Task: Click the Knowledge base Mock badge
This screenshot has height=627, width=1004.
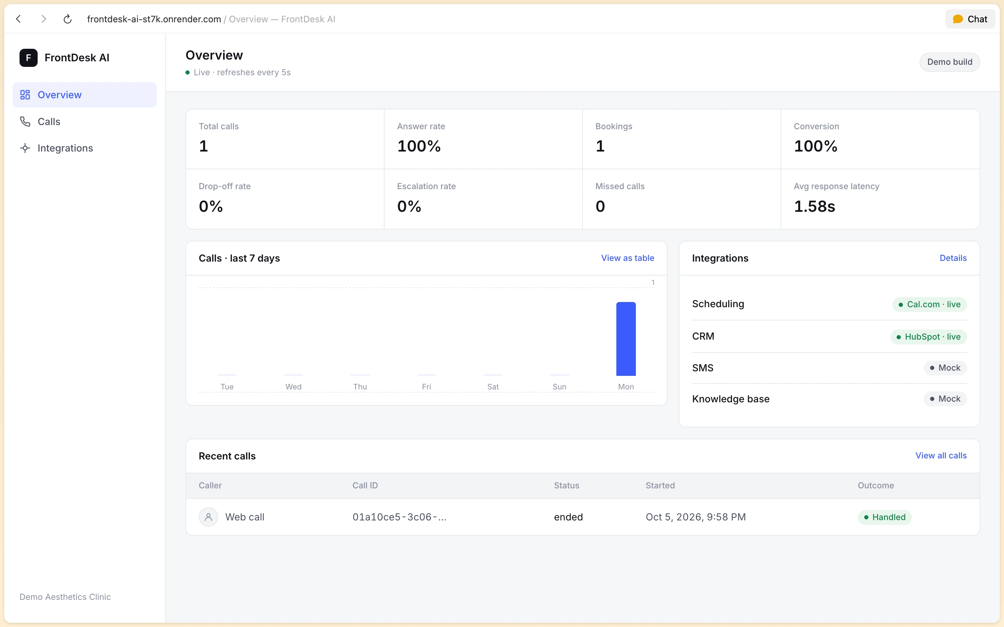Action: pos(945,399)
